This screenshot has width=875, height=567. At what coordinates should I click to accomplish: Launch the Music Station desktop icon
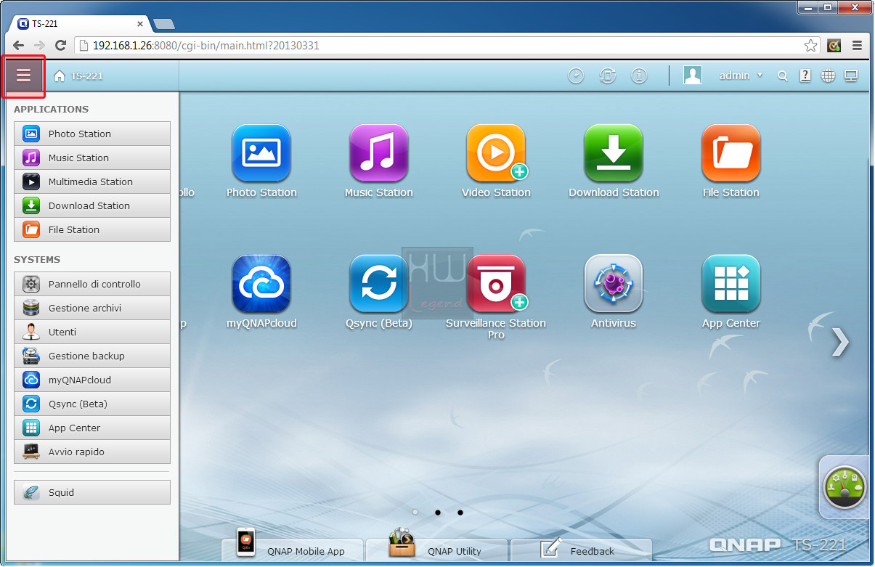coord(379,153)
